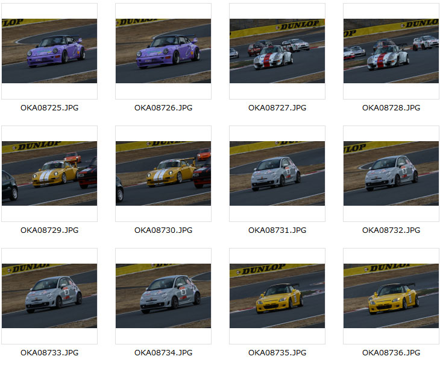Open silver Fiat 500 thumbnail OKA08731
The height and width of the screenshot is (368, 440).
pos(277,173)
